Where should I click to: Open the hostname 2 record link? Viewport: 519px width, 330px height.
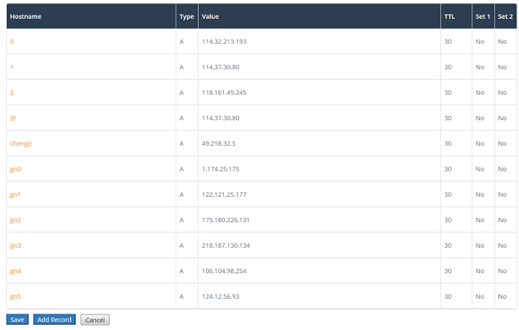12,92
